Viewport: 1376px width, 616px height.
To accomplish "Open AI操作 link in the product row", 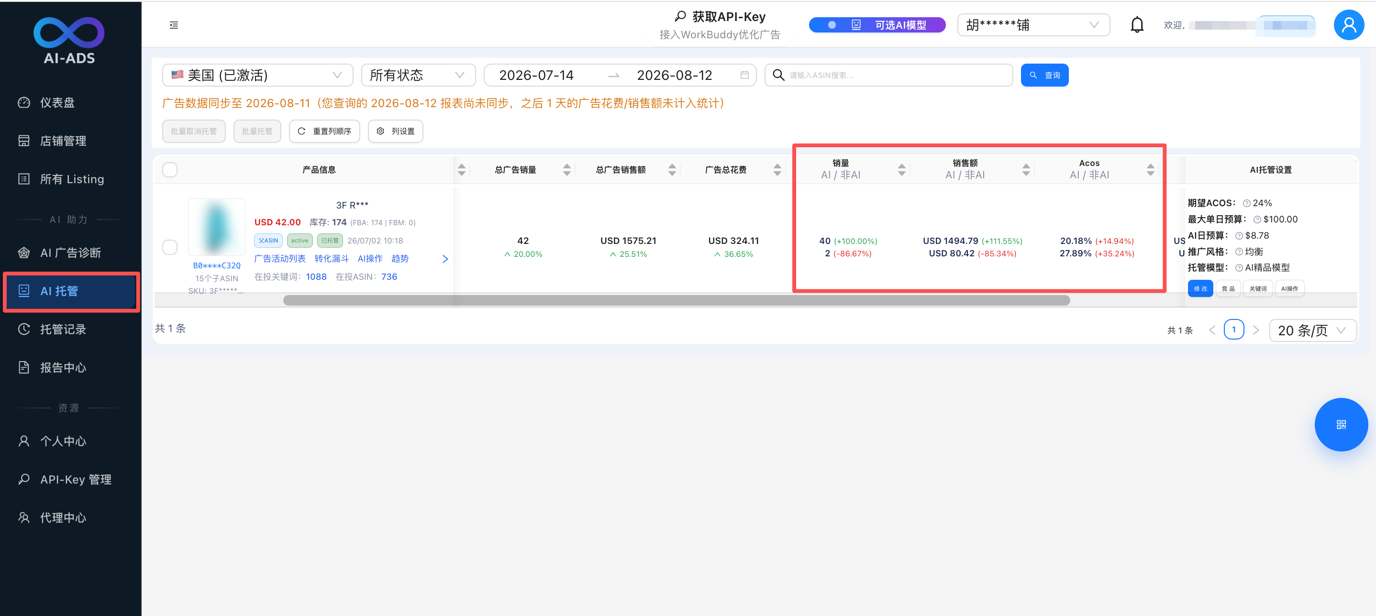I will 370,259.
